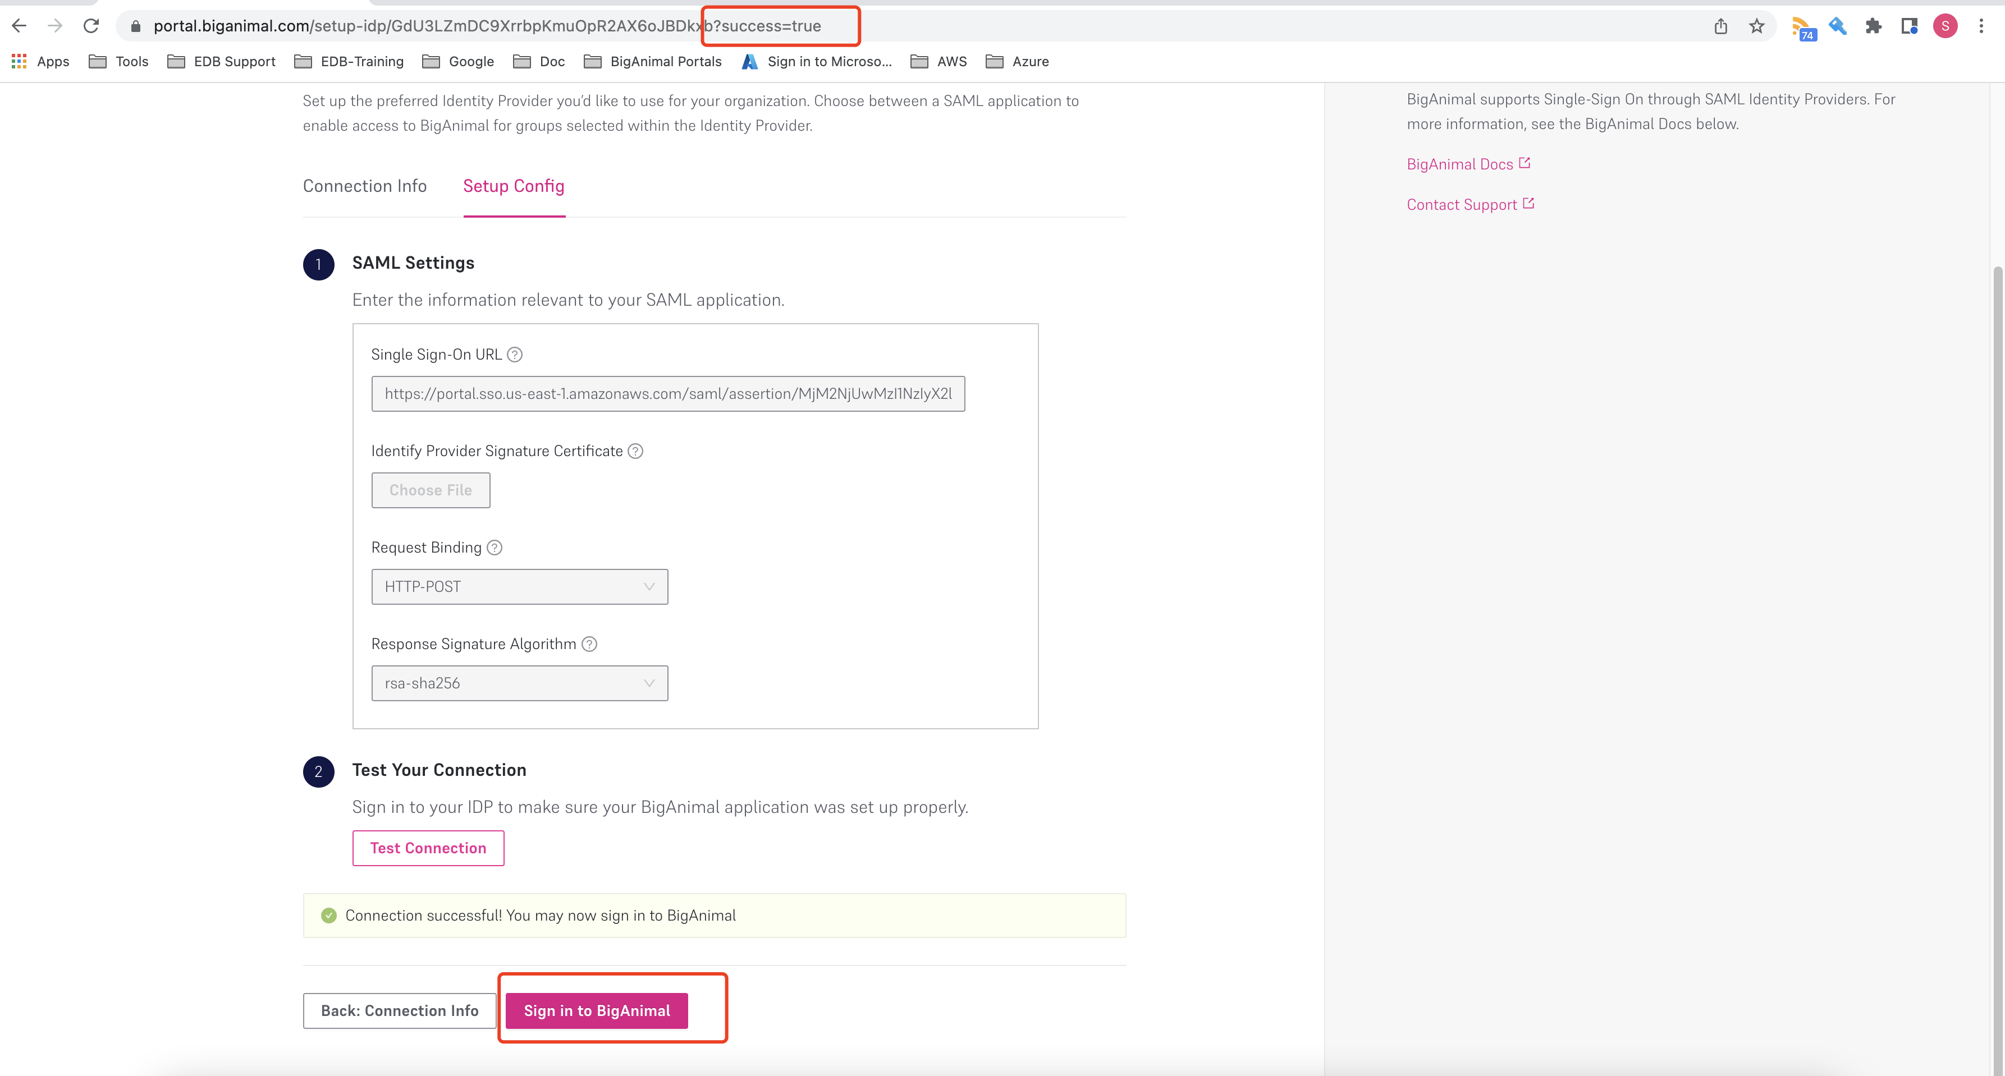
Task: Click the 'SAML Settings' heading
Action: pos(413,263)
